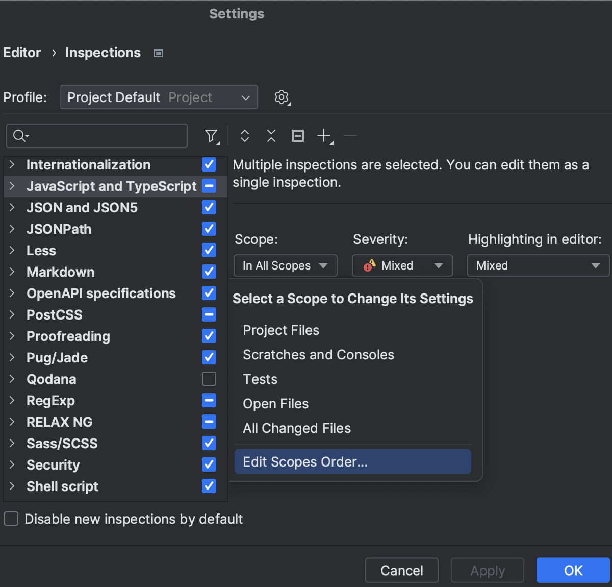Choose Scratches and Consoles scope
The image size is (612, 587).
318,354
